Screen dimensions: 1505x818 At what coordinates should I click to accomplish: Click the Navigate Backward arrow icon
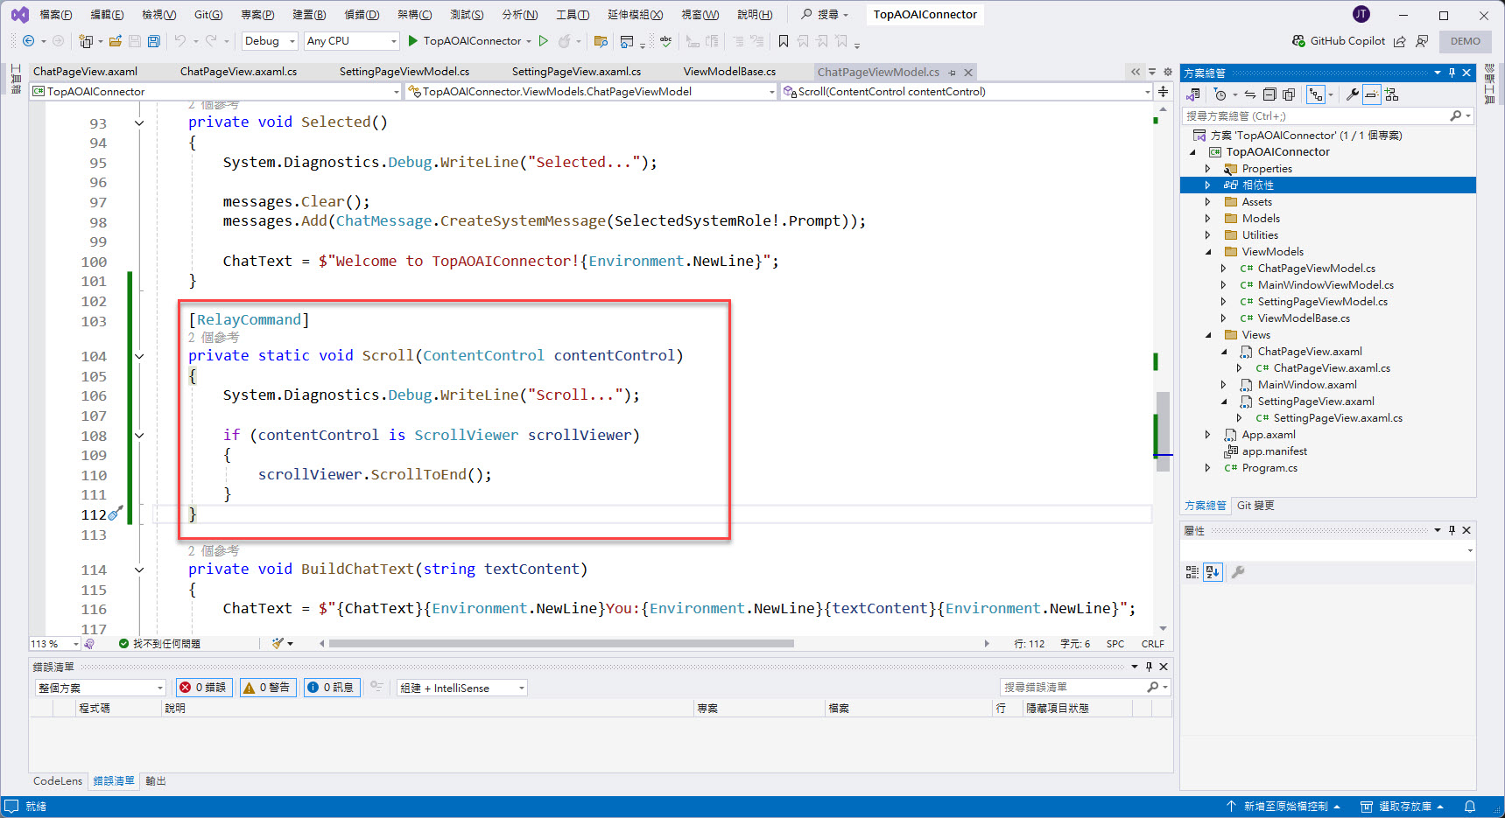pos(28,41)
